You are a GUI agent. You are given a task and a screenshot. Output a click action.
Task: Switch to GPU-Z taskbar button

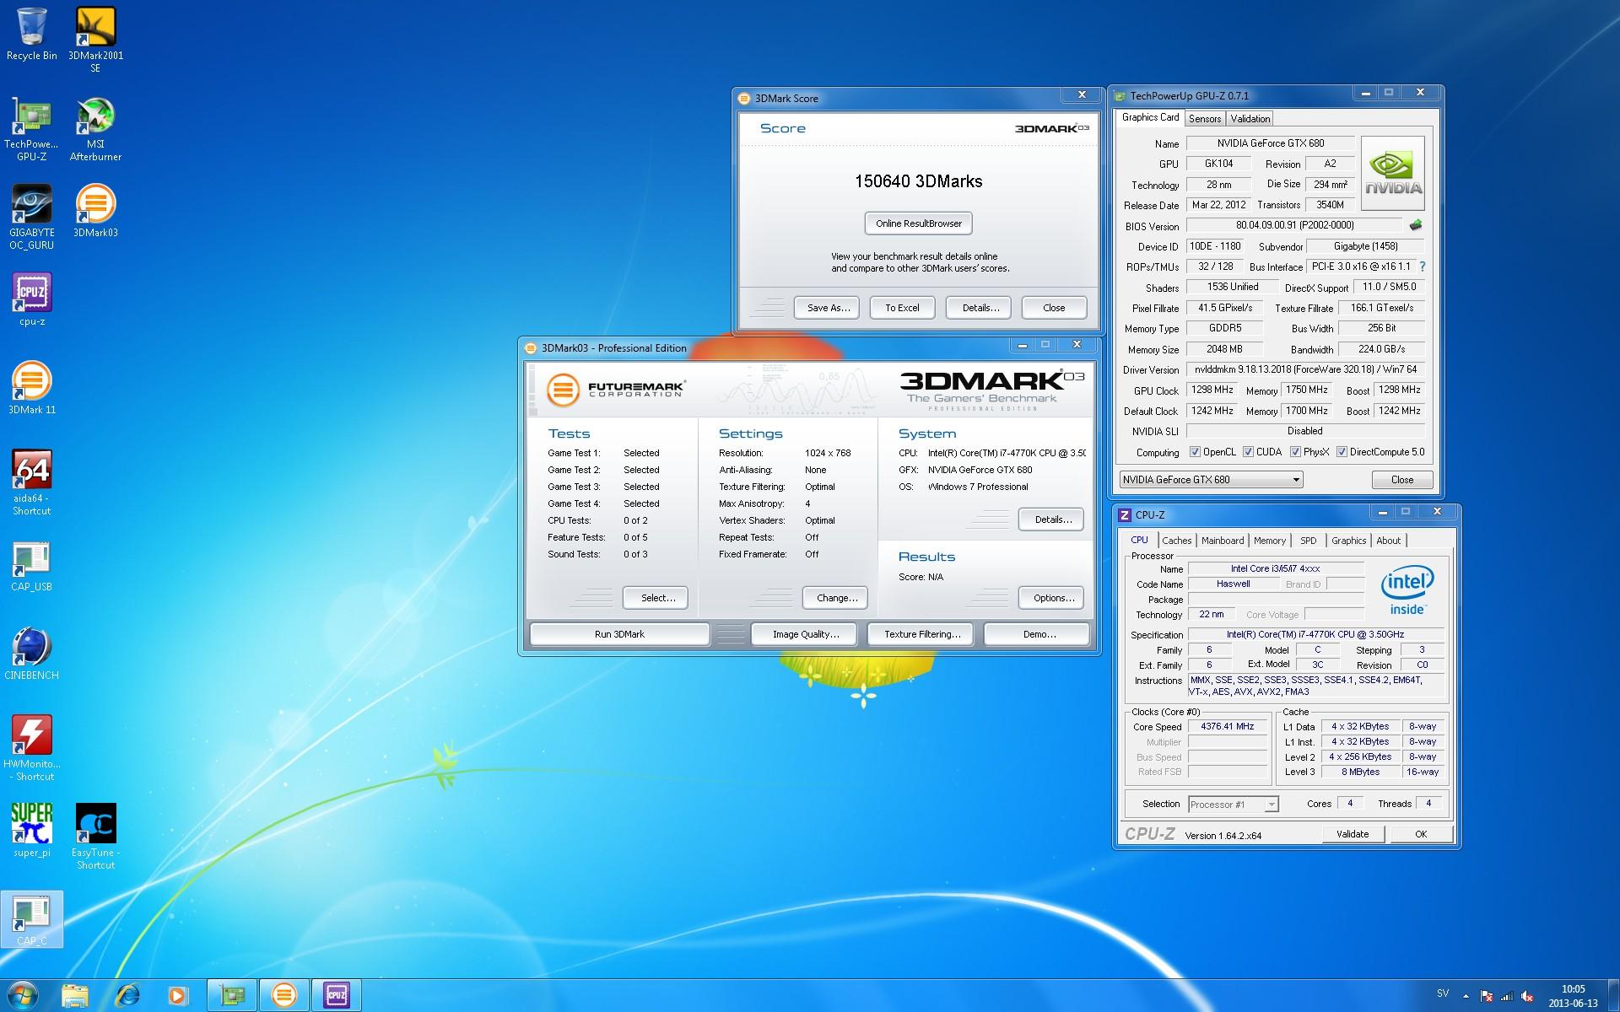(x=232, y=996)
